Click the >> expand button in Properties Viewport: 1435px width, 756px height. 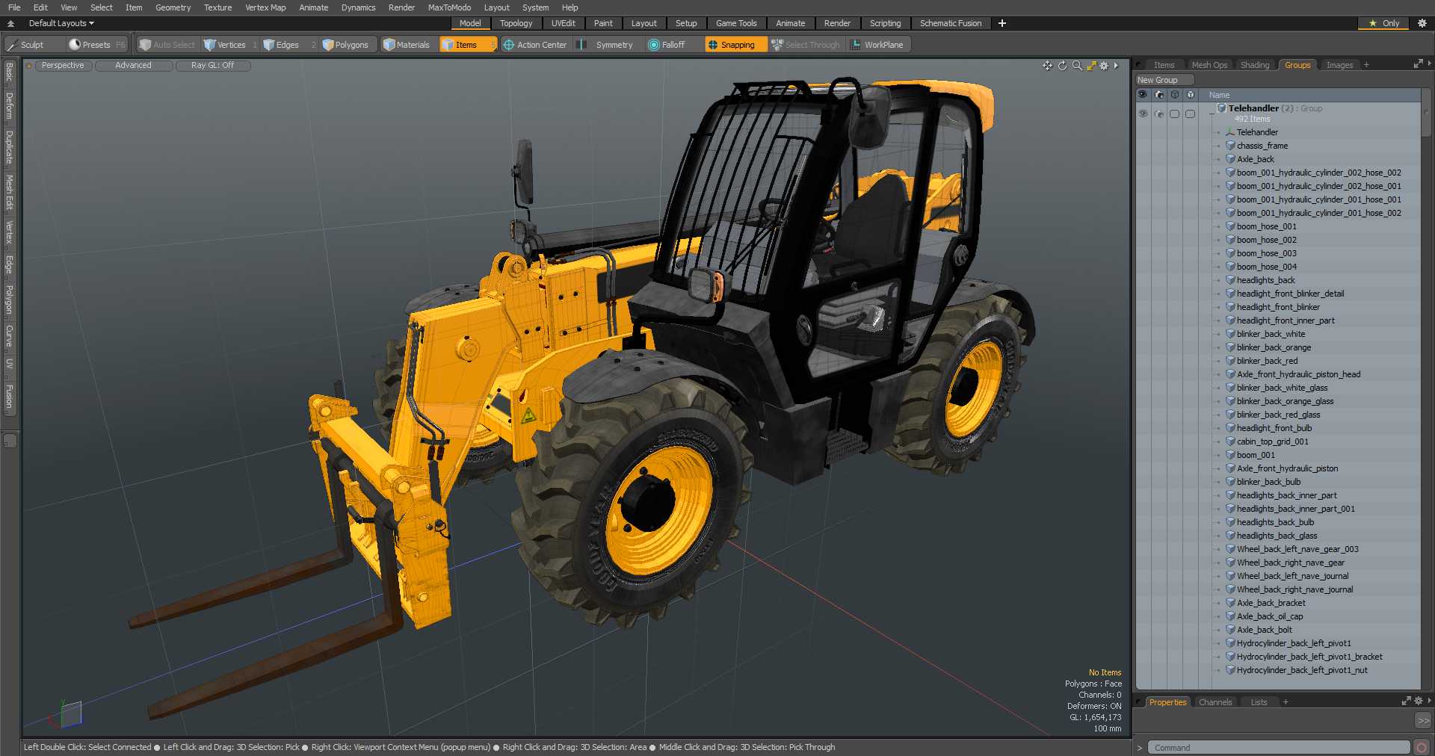coord(1423,721)
